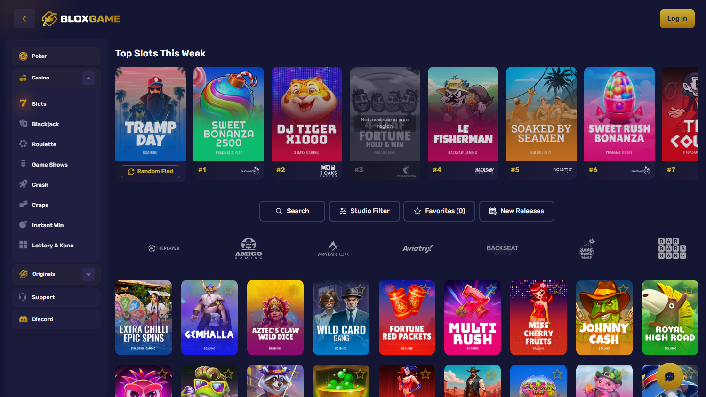Select Slots in the casino menu
The image size is (706, 397).
point(56,103)
